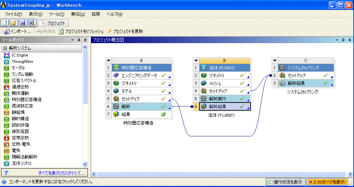Close the プロジェクト概念図 panel

(x=350, y=40)
